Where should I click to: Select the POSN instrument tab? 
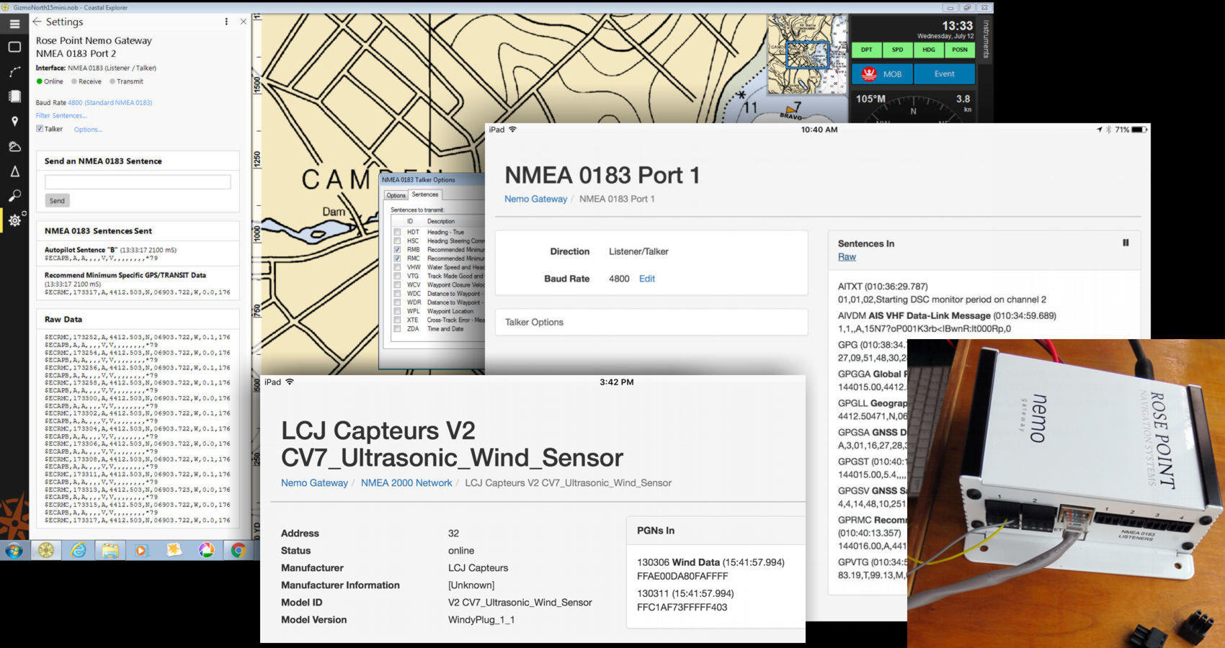click(960, 50)
